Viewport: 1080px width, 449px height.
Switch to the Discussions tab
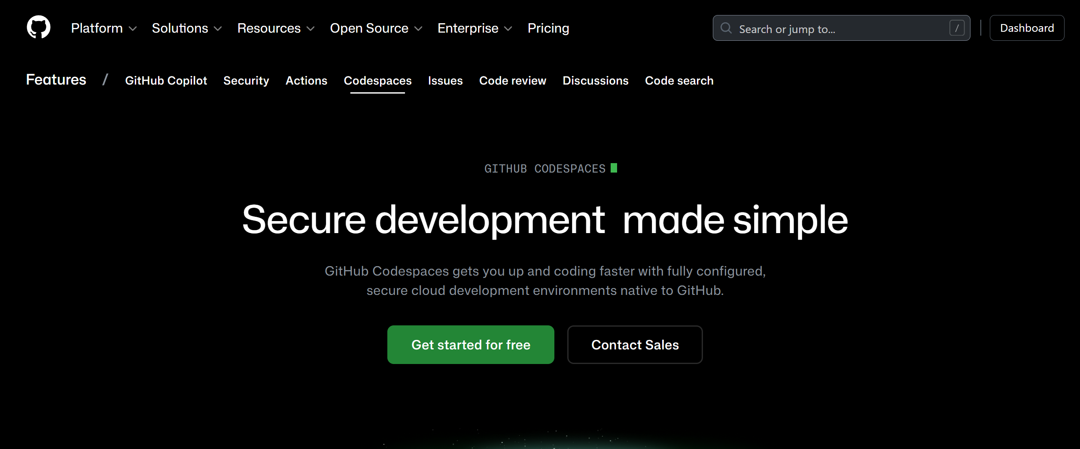pyautogui.click(x=595, y=80)
